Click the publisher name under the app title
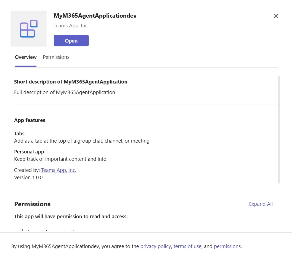 (x=71, y=25)
